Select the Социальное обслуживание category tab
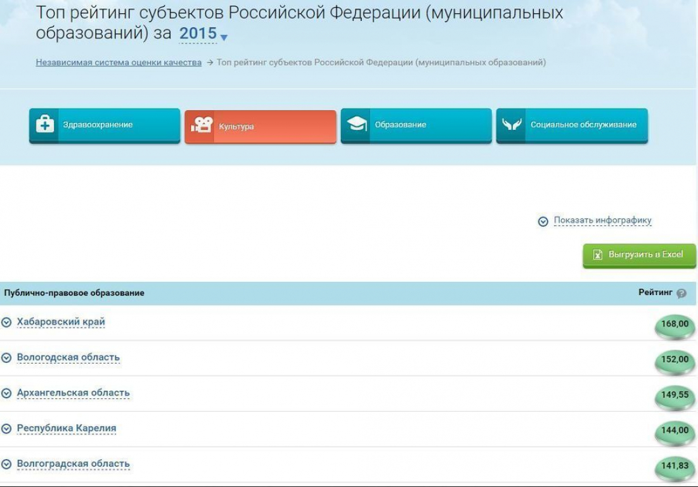The image size is (698, 487). 572,125
